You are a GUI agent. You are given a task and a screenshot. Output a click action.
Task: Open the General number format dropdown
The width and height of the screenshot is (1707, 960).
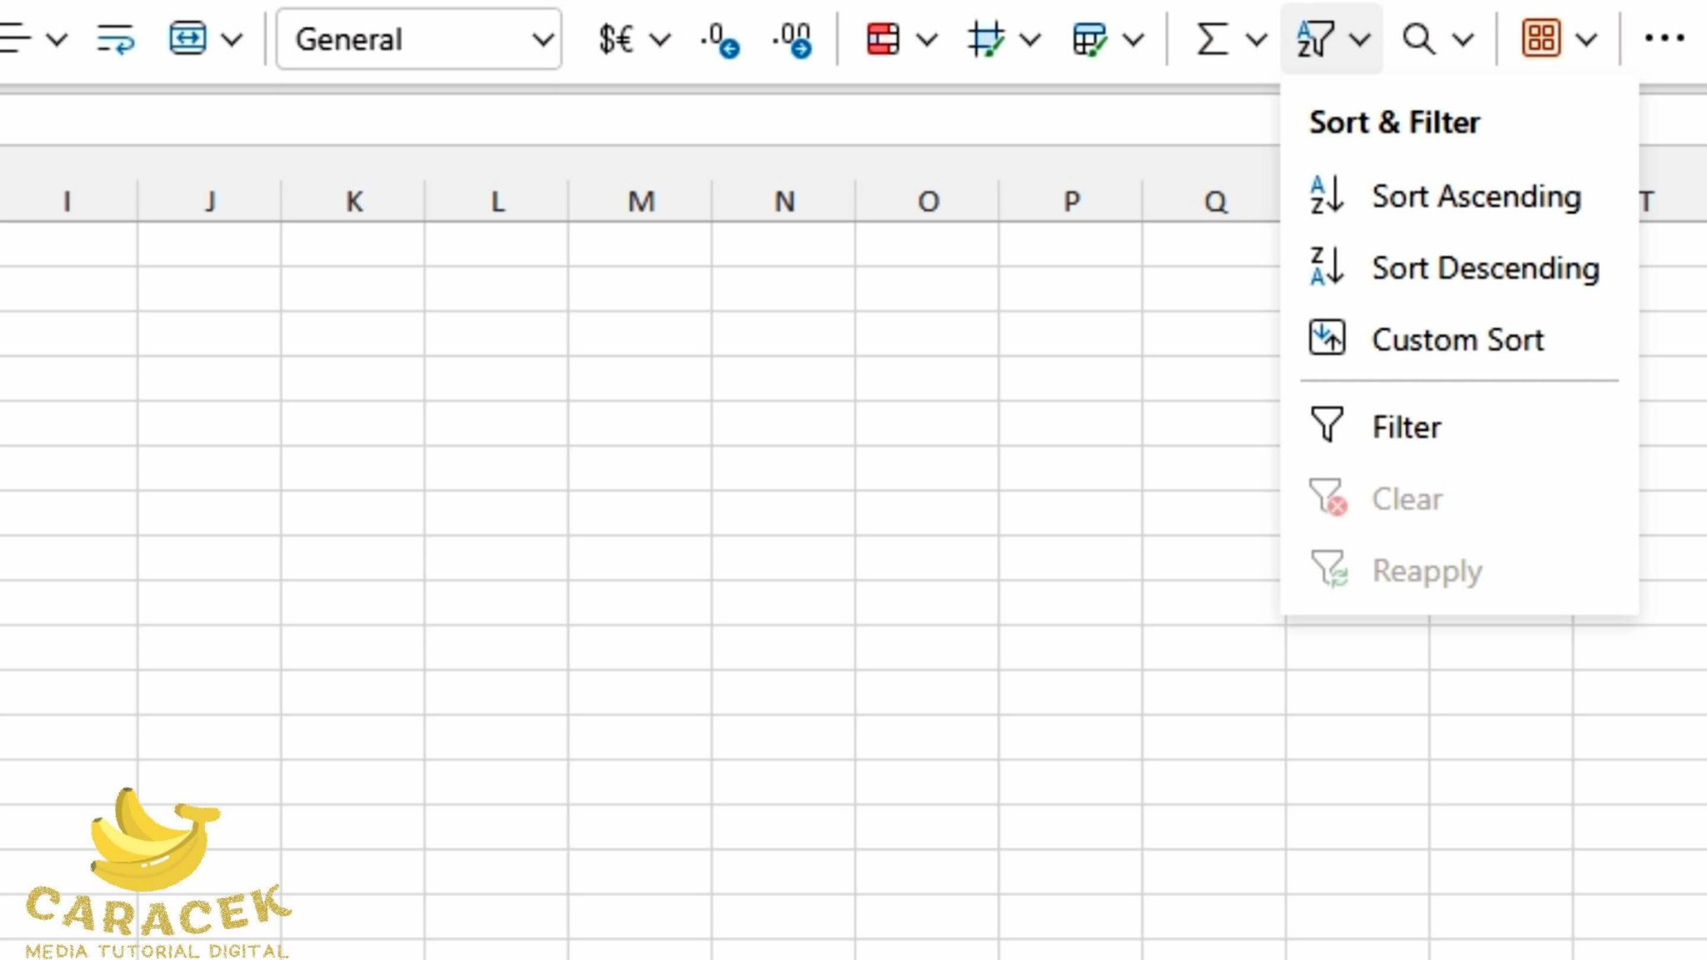pyautogui.click(x=543, y=39)
